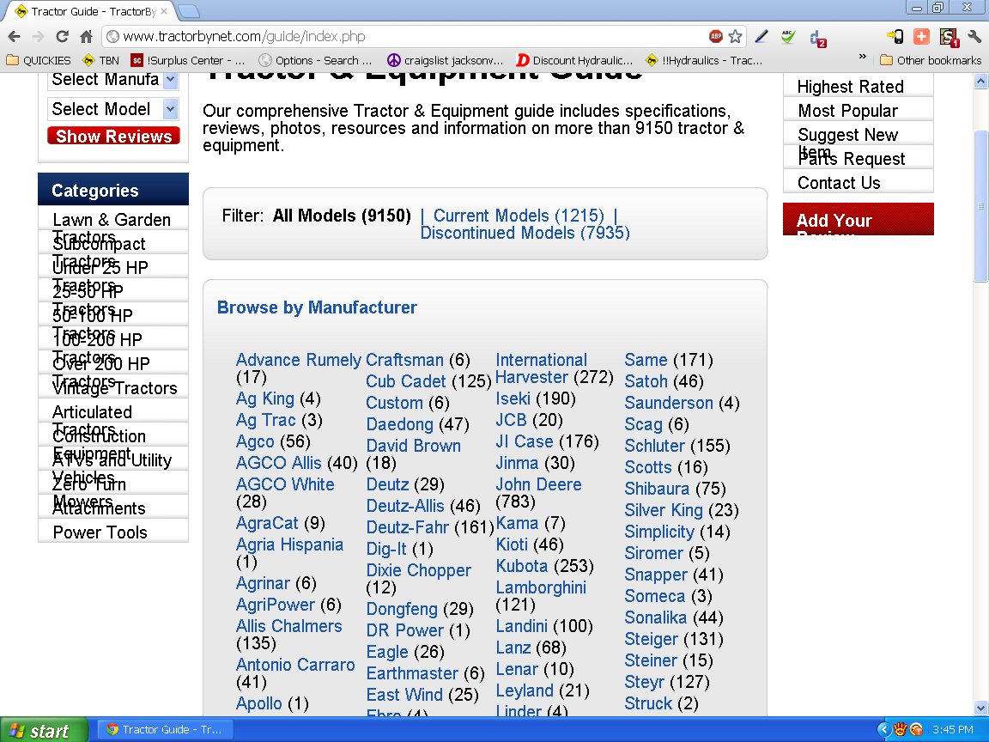Show hidden bookmarks with the chevron
The image size is (989, 742).
[862, 58]
